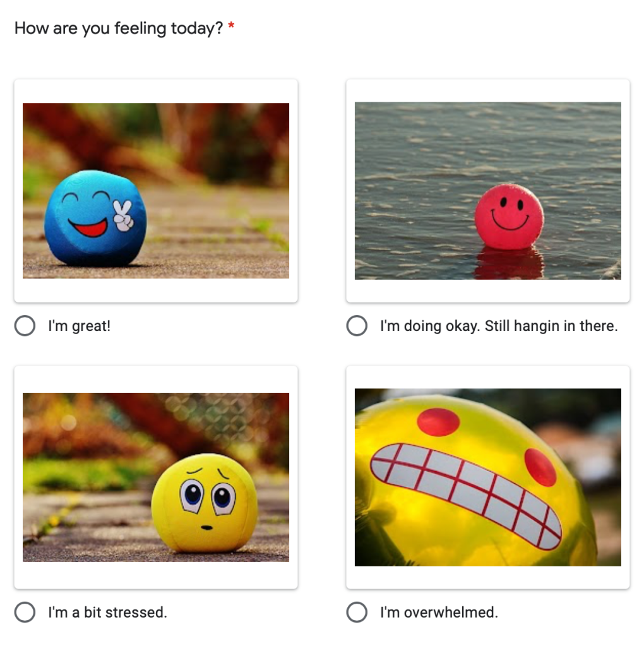Click the "I'm great!" label text
644x646 pixels.
[79, 326]
